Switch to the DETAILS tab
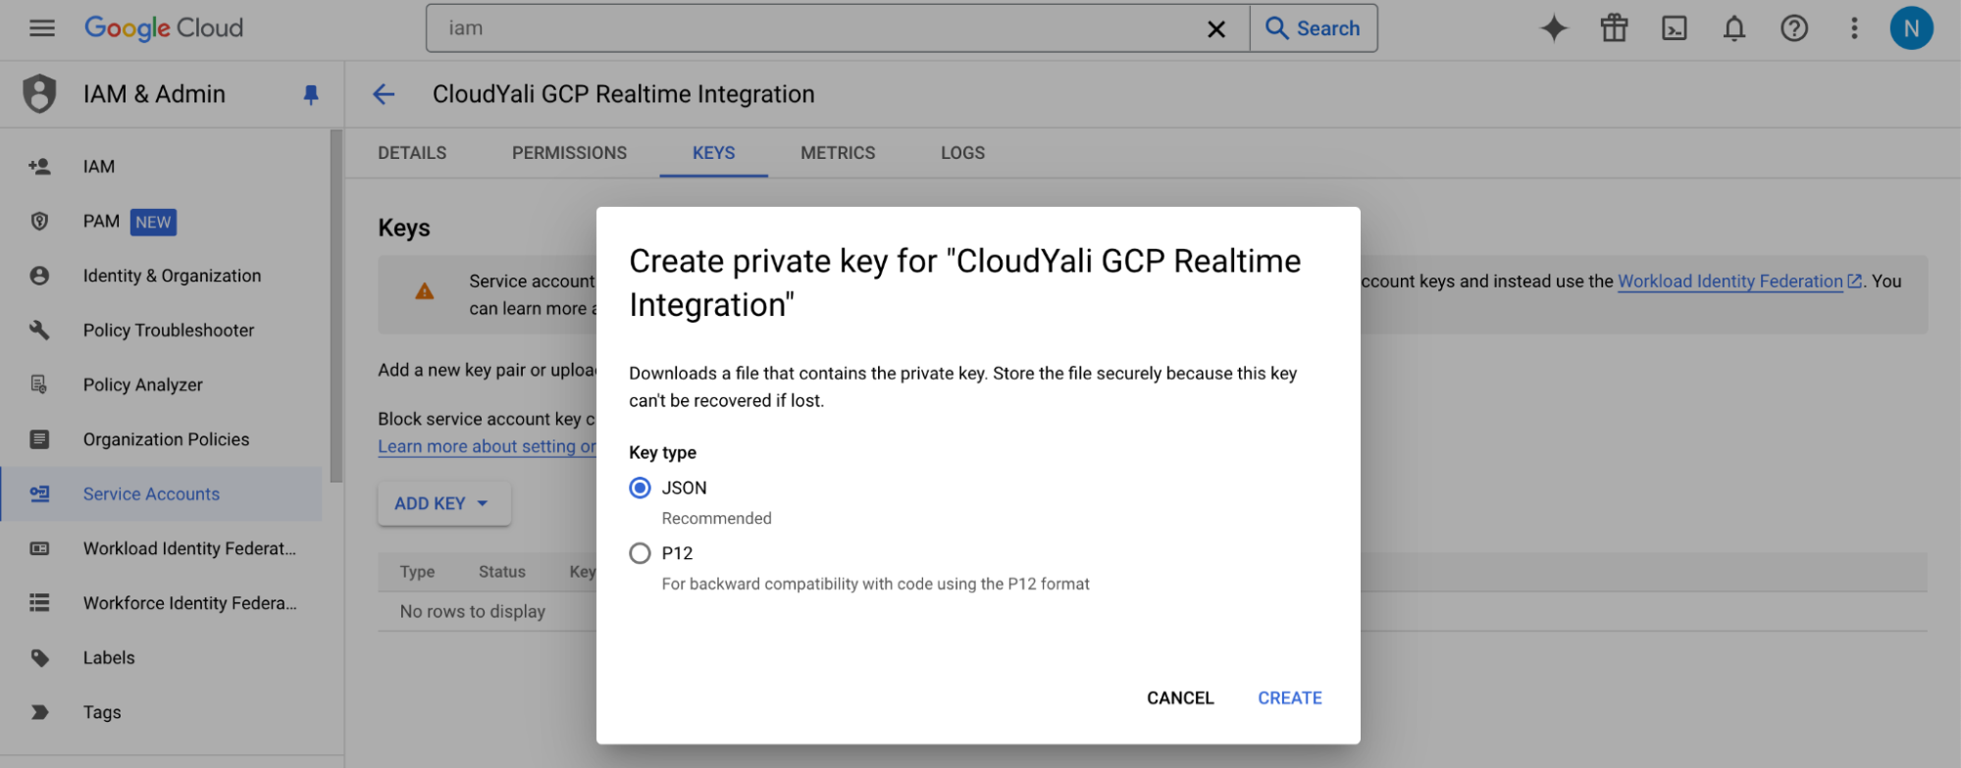This screenshot has width=1961, height=768. click(x=412, y=153)
